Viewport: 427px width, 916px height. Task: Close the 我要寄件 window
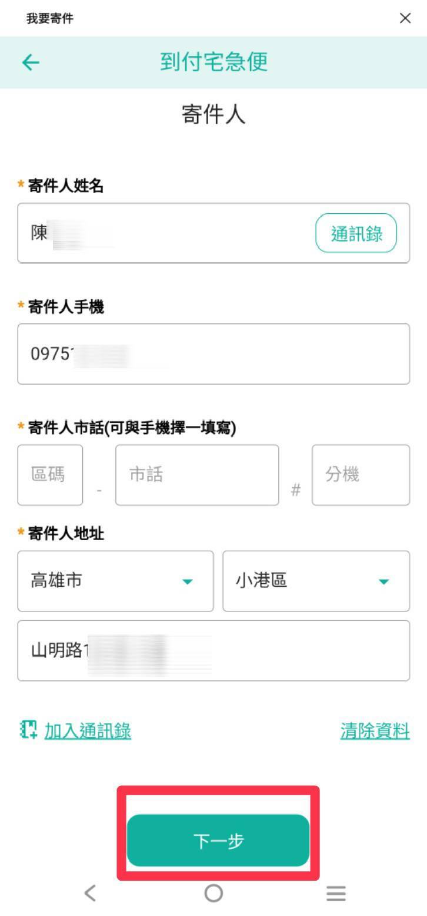(x=405, y=18)
